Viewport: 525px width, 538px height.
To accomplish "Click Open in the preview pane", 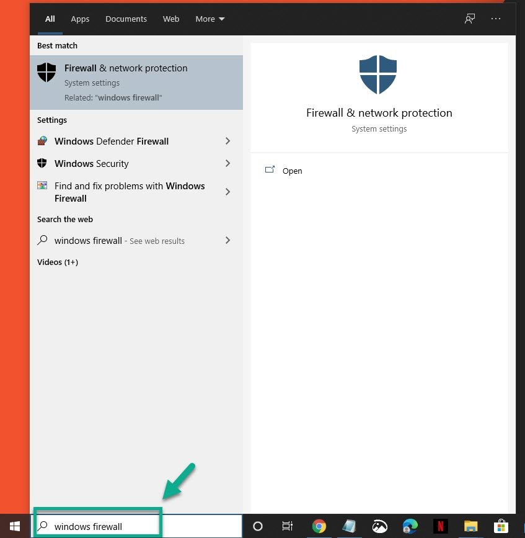I will (x=293, y=171).
